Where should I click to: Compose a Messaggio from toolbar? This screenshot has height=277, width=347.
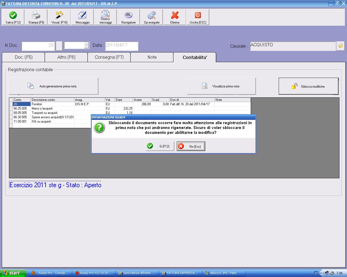coord(82,17)
